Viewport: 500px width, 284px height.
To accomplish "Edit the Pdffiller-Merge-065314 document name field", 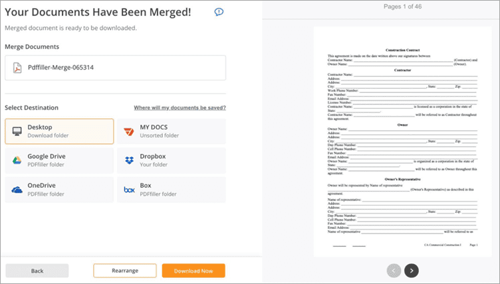I will click(120, 67).
